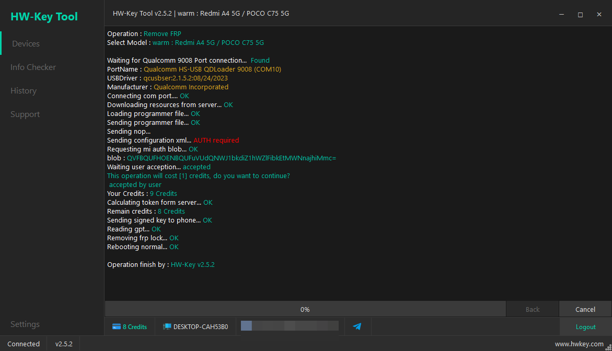Click the '9 Credits' value in log
612x351 pixels.
(x=164, y=193)
